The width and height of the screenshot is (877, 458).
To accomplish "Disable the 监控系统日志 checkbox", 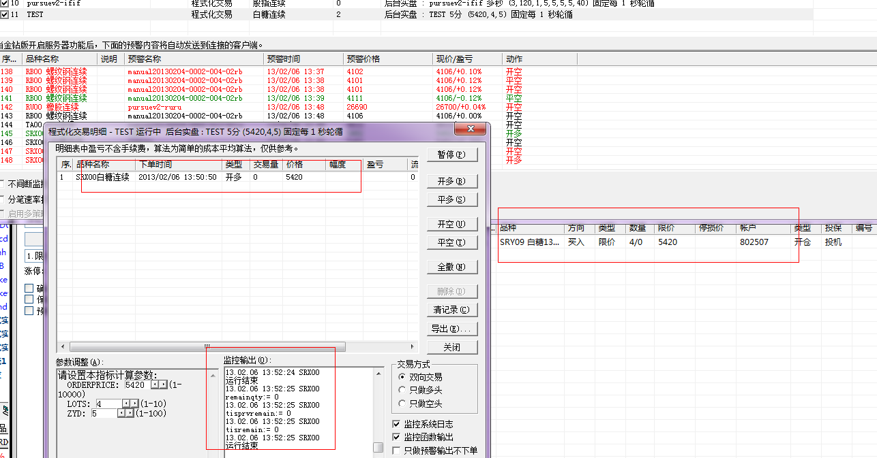I will point(397,424).
